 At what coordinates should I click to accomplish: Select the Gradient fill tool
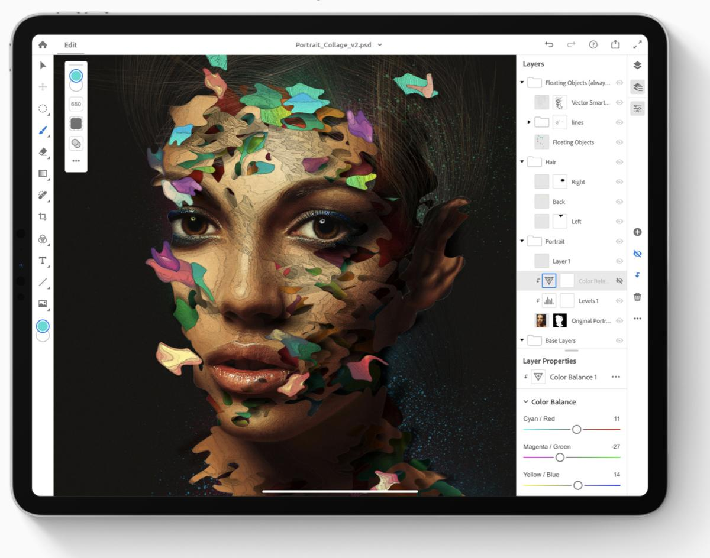pyautogui.click(x=43, y=174)
